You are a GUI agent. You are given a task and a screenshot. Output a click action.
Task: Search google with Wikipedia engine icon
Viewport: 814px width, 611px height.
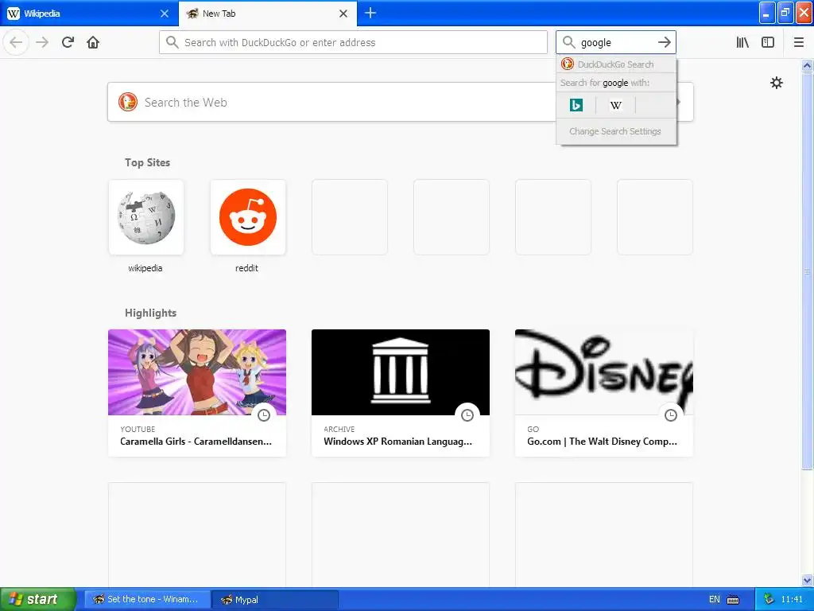point(616,105)
